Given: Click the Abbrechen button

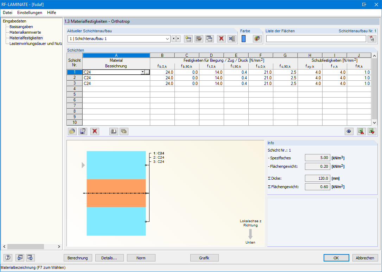Looking at the screenshot, I should [x=365, y=258].
